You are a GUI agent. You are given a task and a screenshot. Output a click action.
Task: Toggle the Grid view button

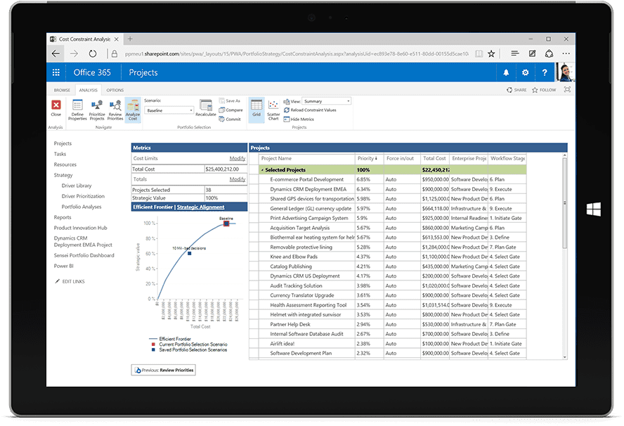(256, 108)
